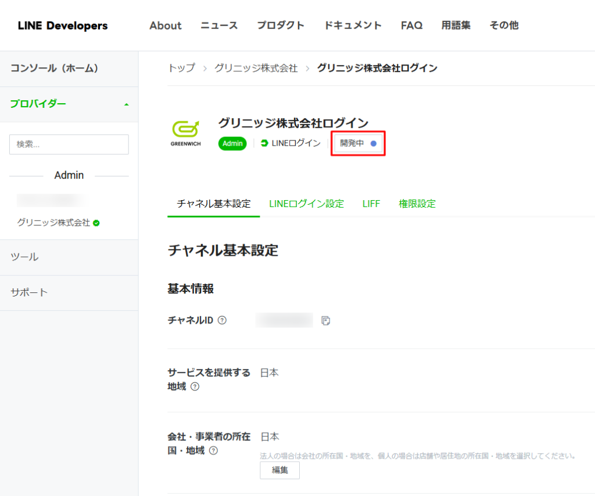
Task: Click the current breadcrumb グリニッジ株式会社ログイン
Action: 377,68
